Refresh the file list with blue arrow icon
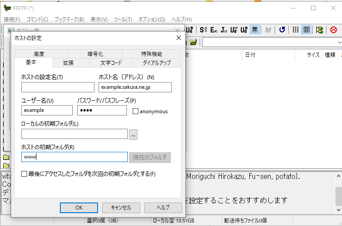342x226 pixels. click(x=282, y=30)
